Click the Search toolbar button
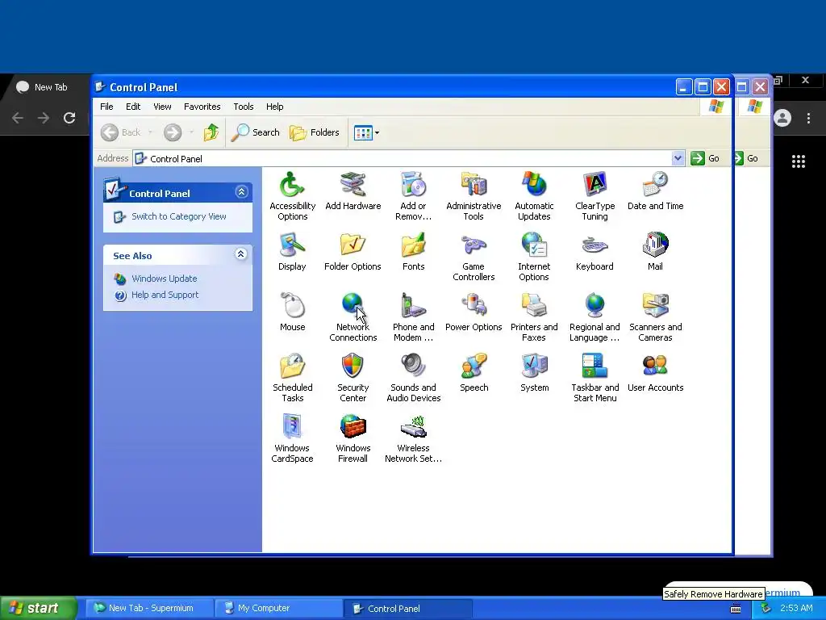 (x=256, y=132)
